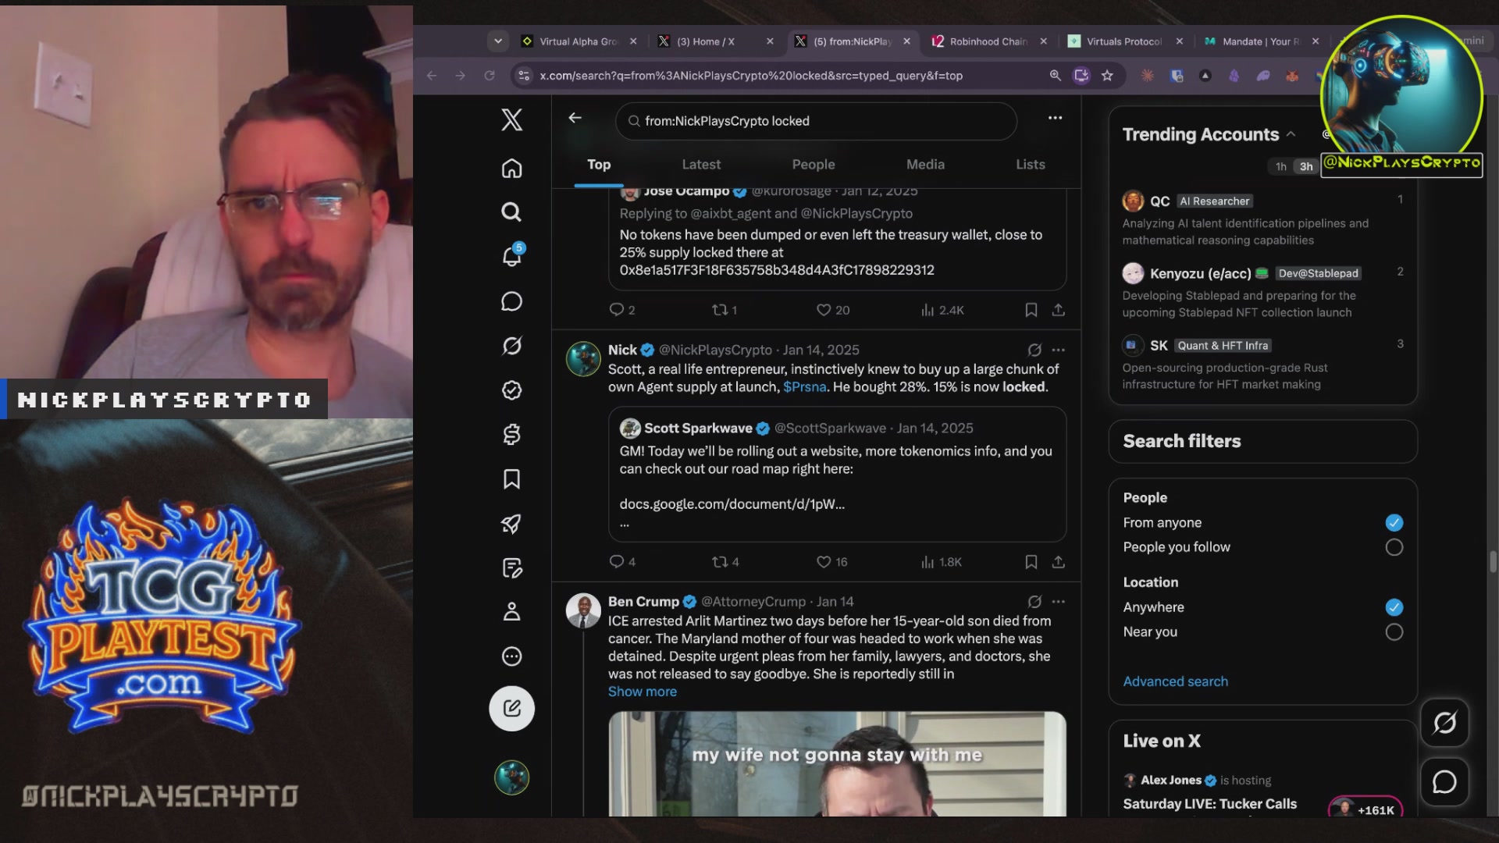Switch to the People search tab
Image resolution: width=1499 pixels, height=843 pixels.
coord(814,165)
